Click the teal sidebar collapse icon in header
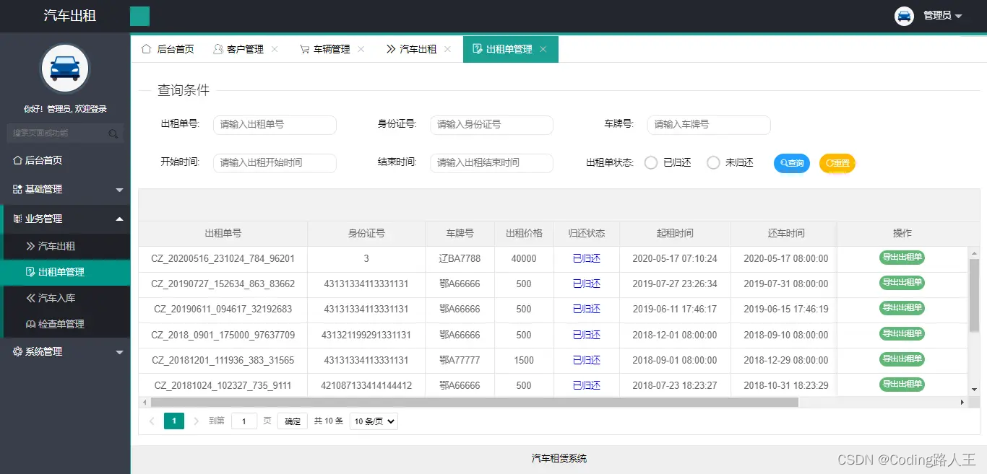987x474 pixels. (x=139, y=16)
